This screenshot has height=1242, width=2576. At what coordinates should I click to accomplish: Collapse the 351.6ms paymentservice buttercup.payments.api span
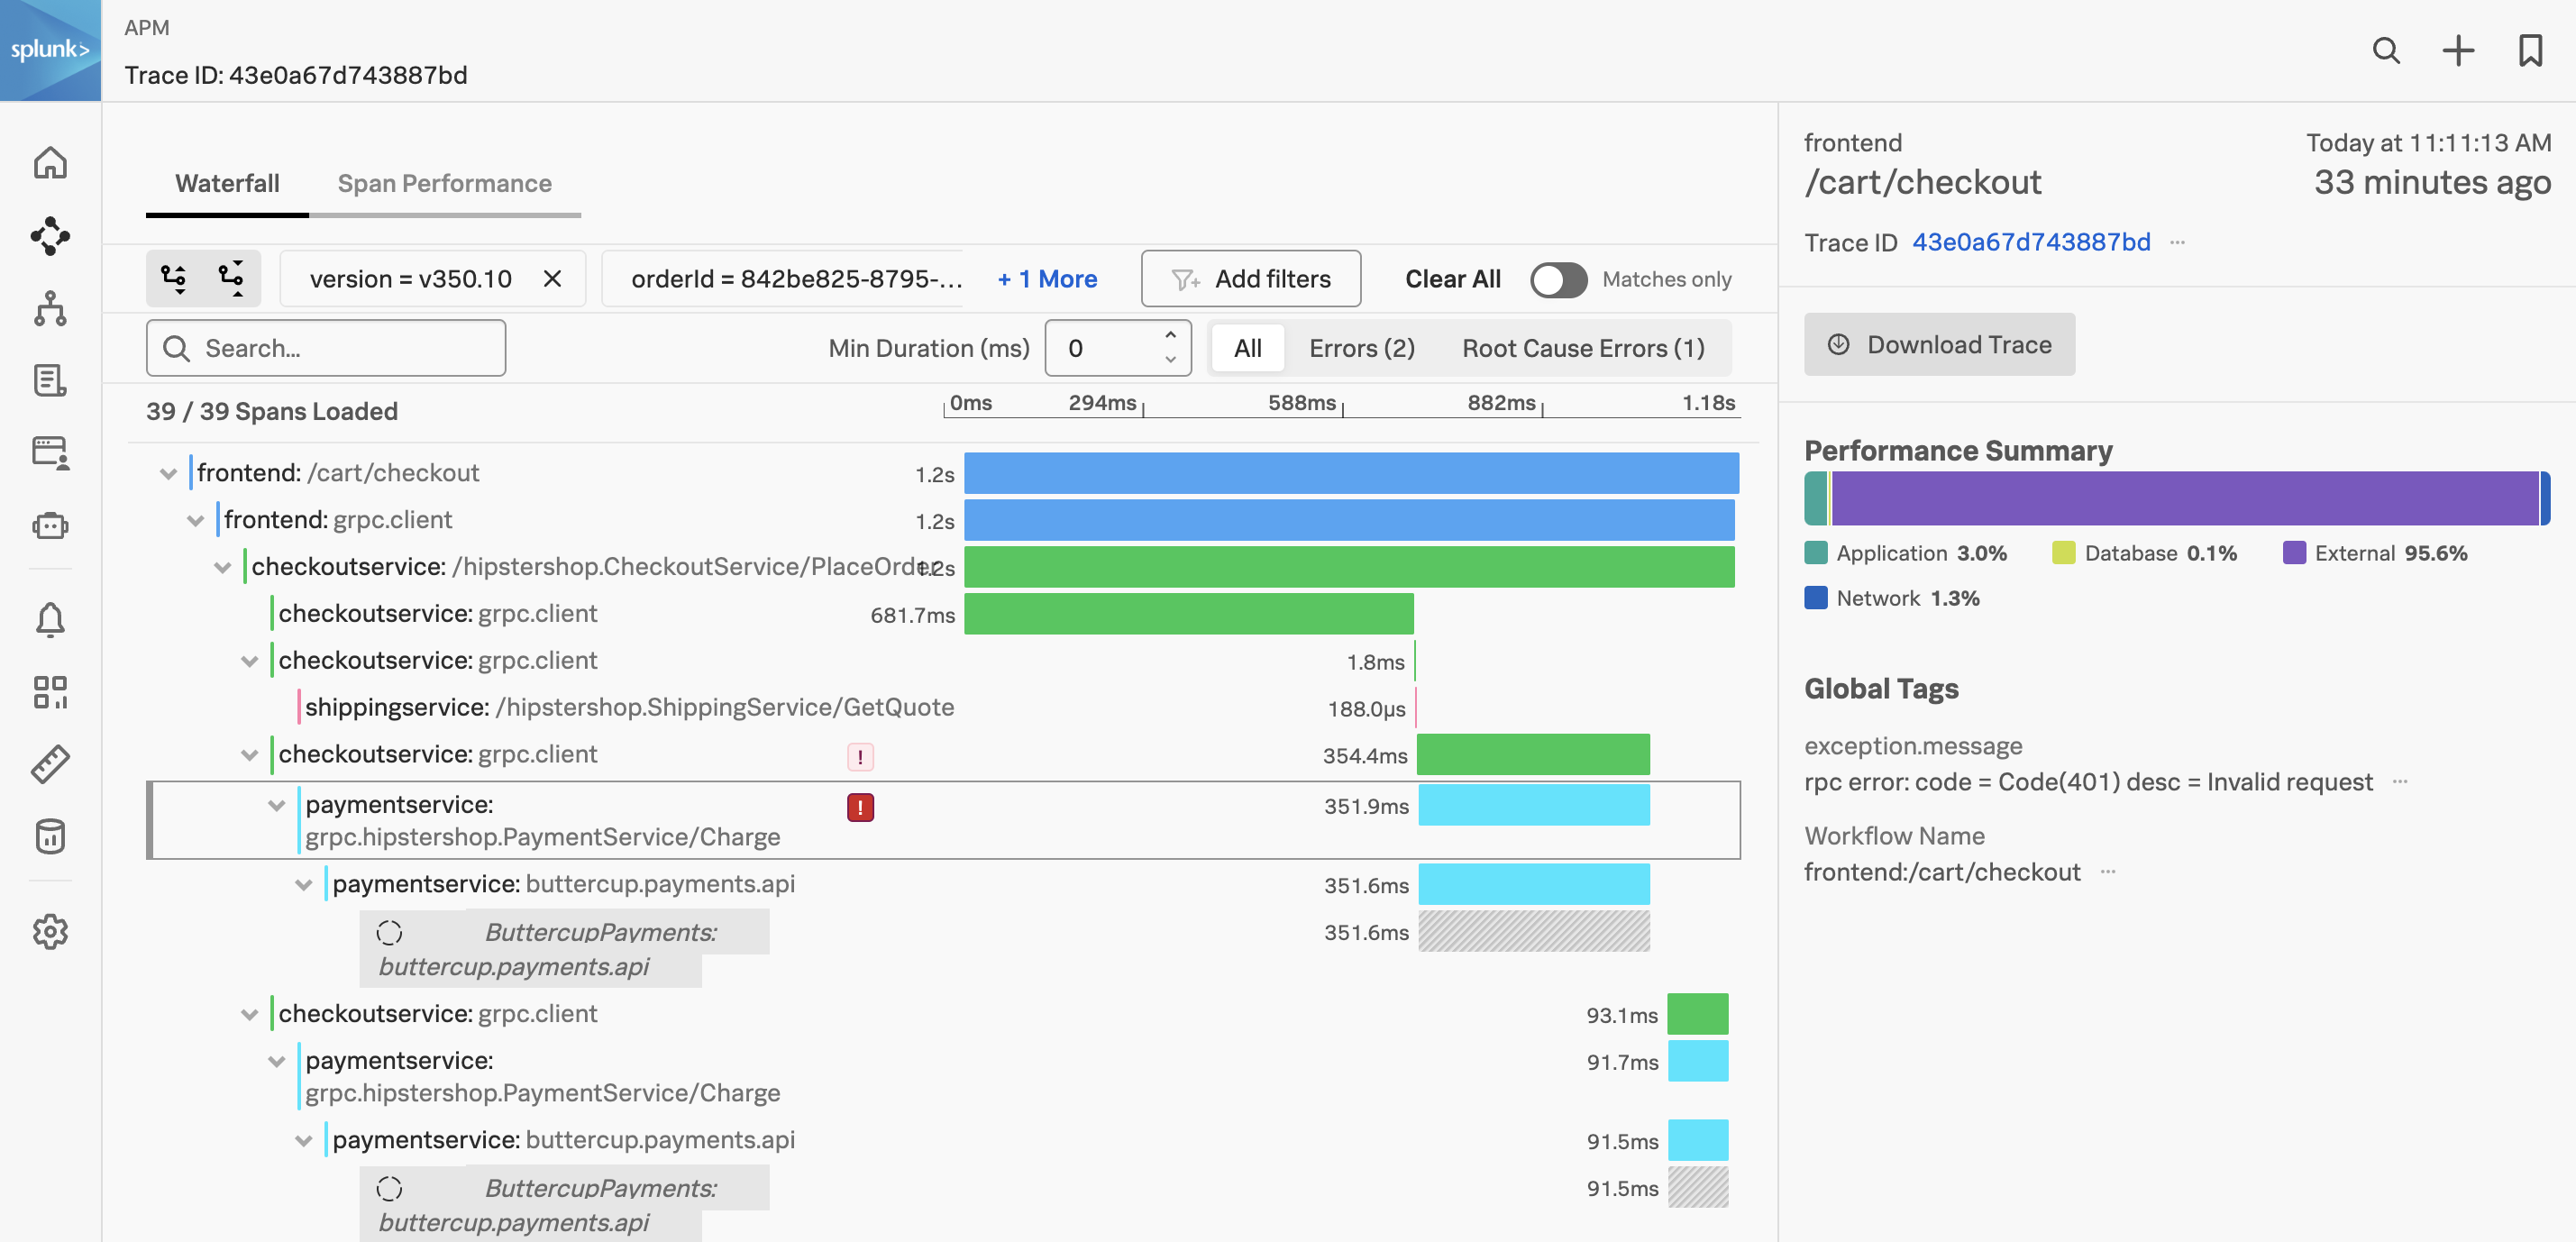303,885
